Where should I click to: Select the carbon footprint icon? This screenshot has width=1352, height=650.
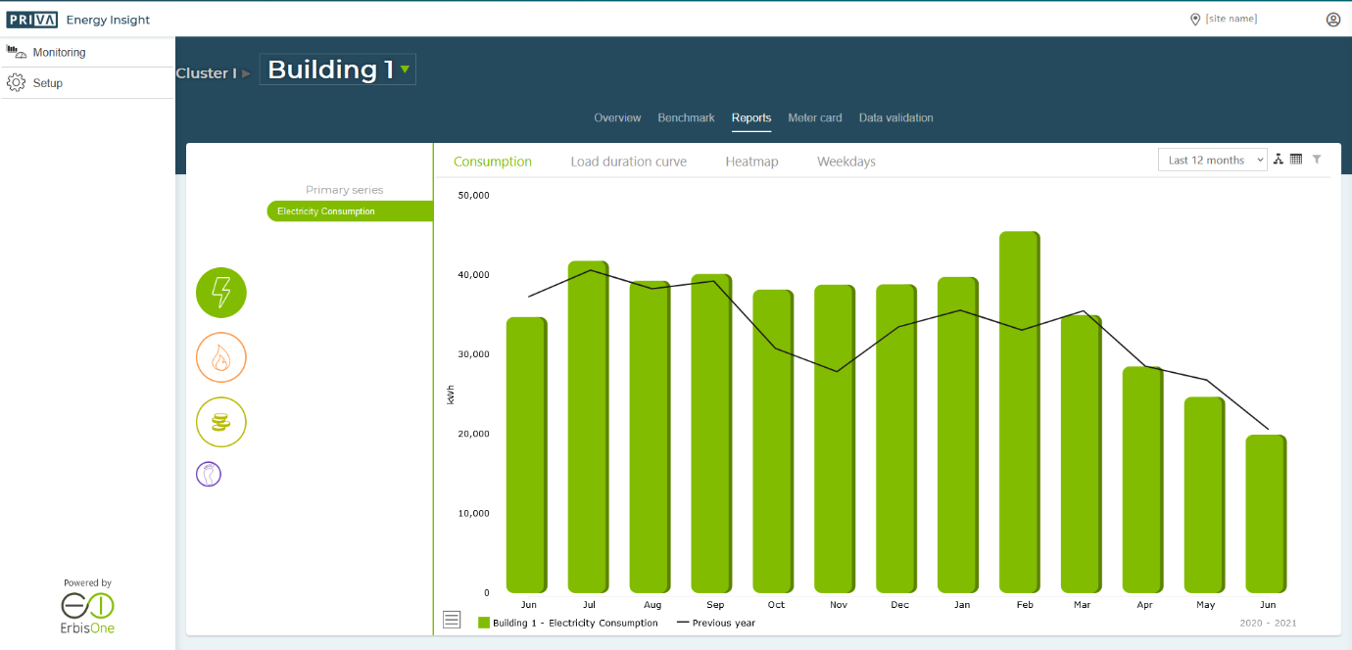tap(209, 475)
